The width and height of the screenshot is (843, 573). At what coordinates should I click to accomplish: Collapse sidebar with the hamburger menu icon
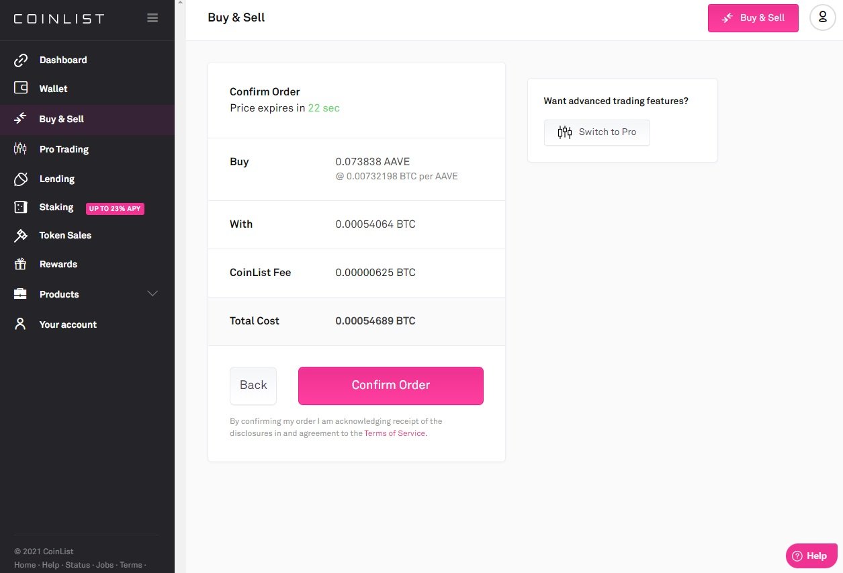(x=152, y=18)
